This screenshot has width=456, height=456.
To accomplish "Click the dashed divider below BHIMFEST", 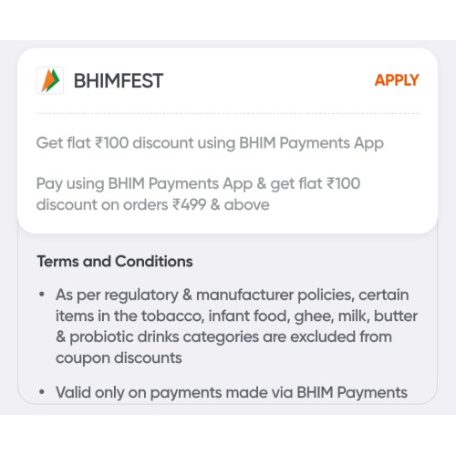I will [x=228, y=114].
